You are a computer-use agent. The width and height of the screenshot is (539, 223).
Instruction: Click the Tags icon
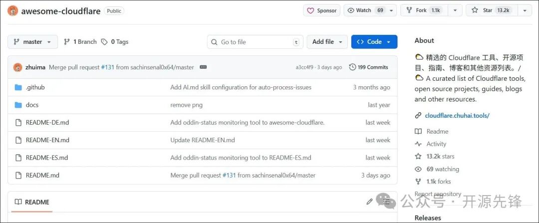104,42
